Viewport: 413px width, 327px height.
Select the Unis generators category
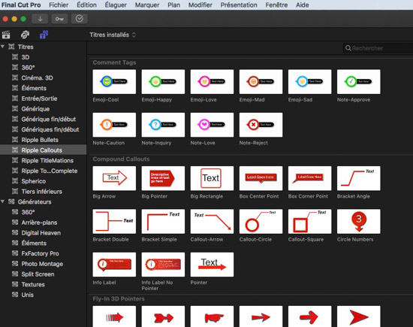coord(44,295)
